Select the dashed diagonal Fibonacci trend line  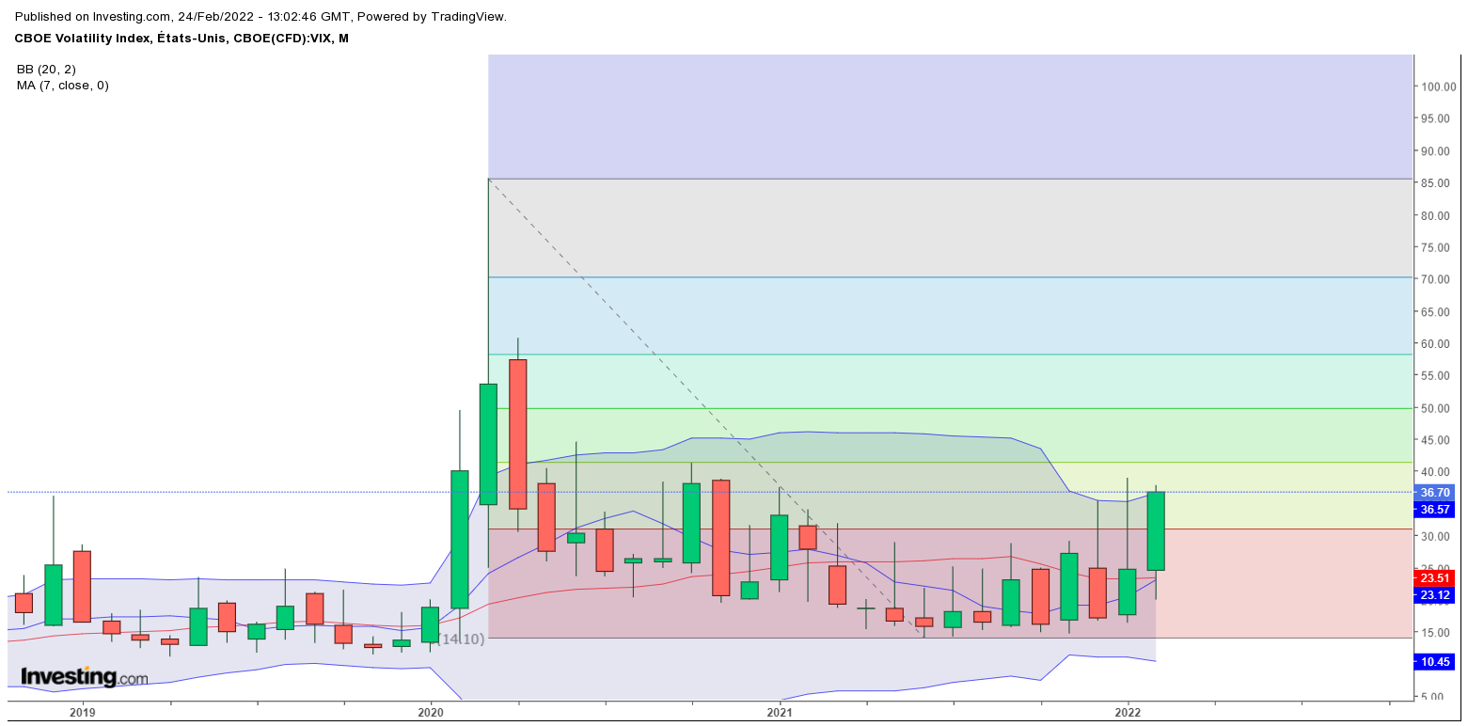(705, 407)
